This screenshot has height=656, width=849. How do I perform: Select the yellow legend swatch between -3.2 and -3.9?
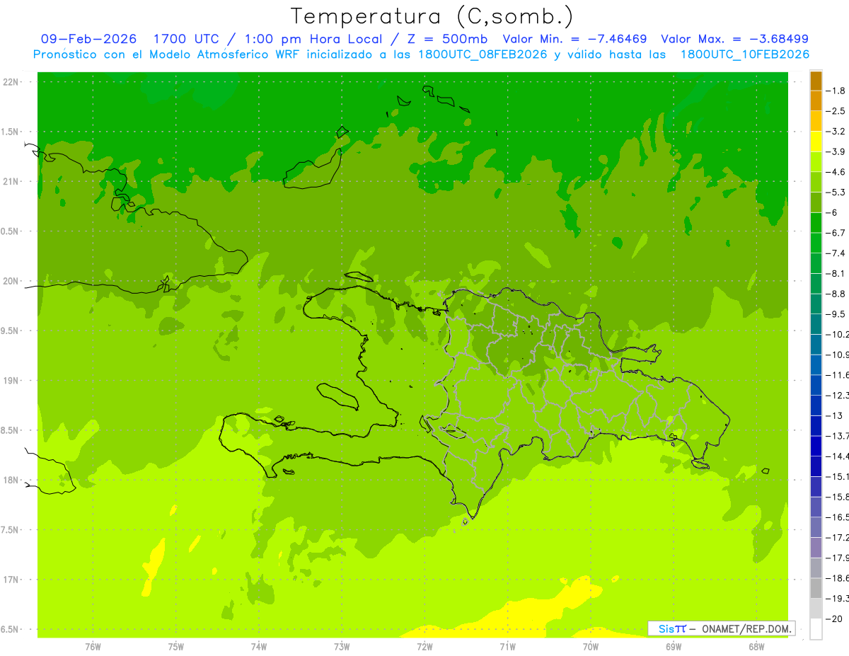[x=816, y=142]
